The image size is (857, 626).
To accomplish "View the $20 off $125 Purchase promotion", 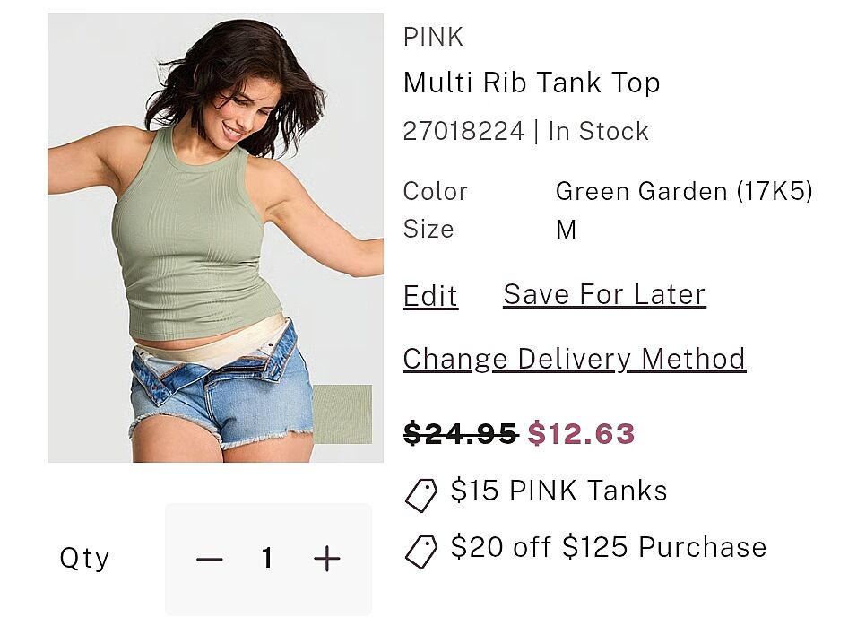I will pos(609,547).
